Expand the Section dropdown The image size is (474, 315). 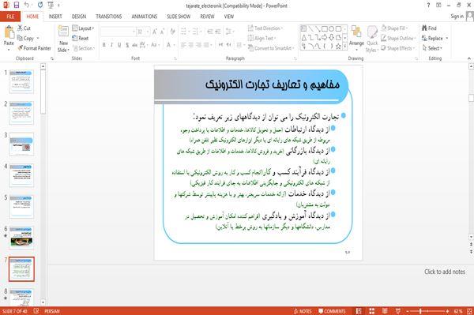[84, 48]
